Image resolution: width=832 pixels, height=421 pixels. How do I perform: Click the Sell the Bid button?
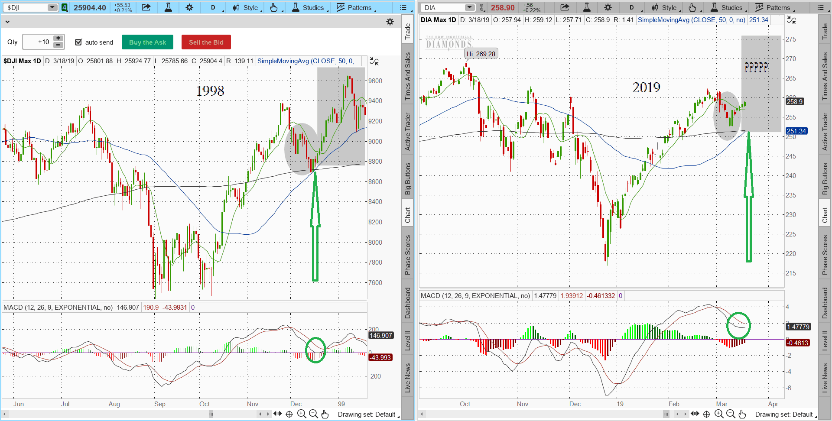pyautogui.click(x=206, y=42)
